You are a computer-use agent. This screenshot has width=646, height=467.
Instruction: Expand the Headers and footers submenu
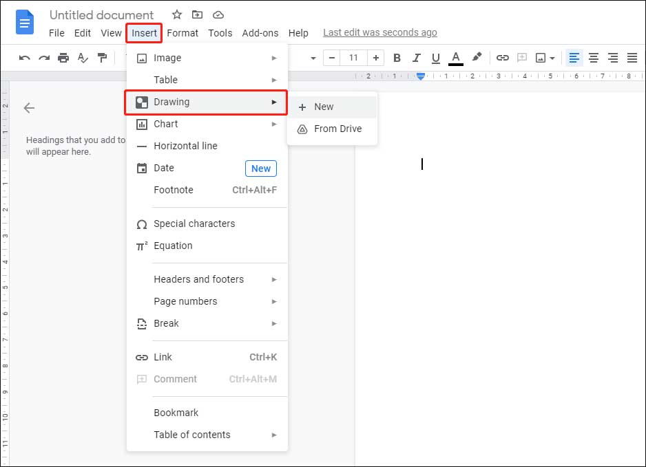(275, 279)
